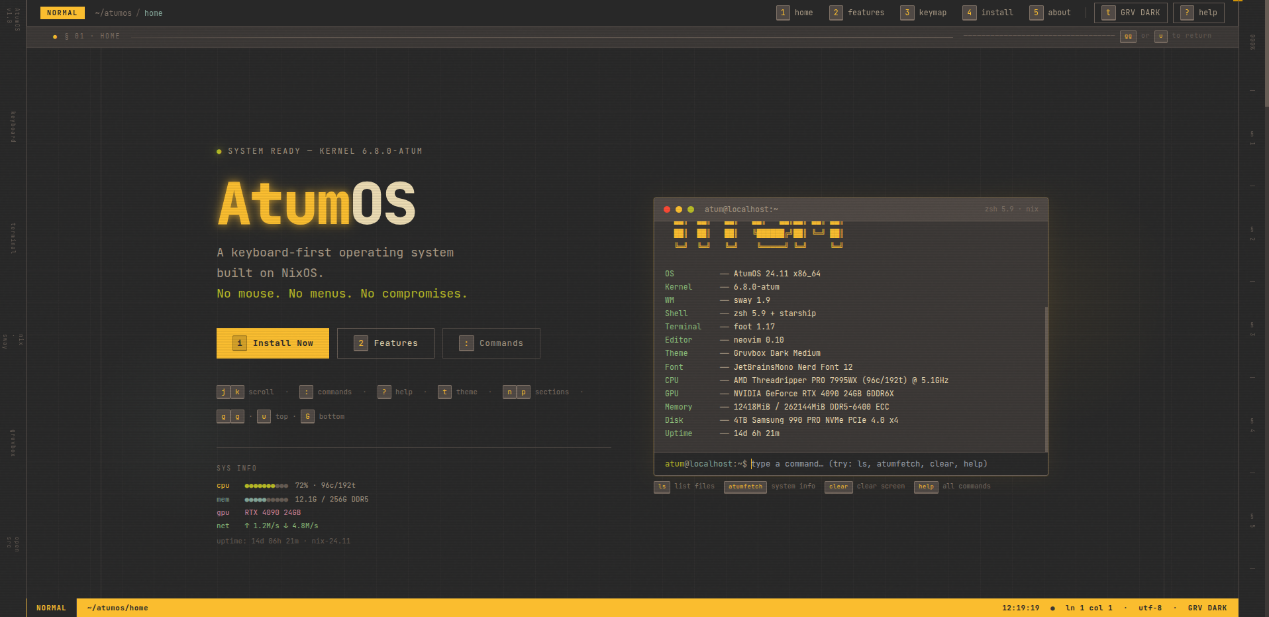Screen dimensions: 1269x617
Task: Click the gruvbox label in left gutter
Action: pyautogui.click(x=13, y=443)
